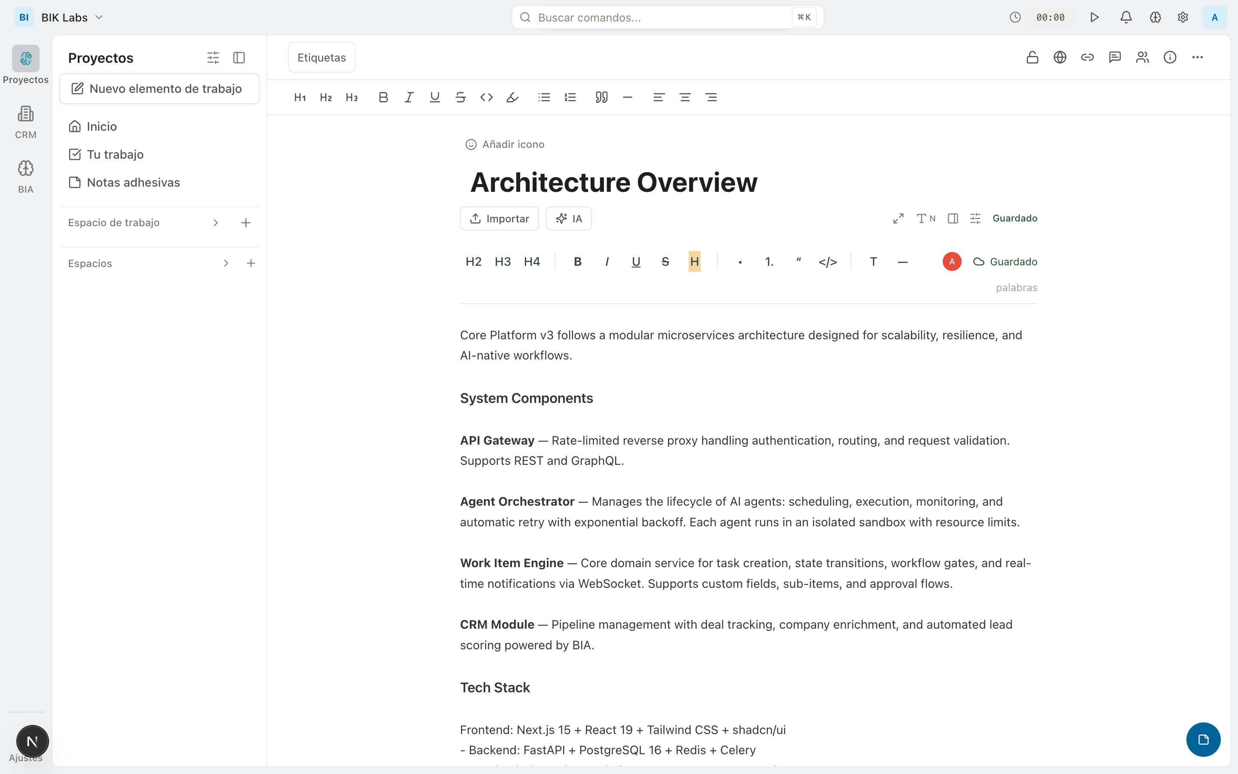Apply H4 in the inline editor toolbar
This screenshot has width=1238, height=774.
click(x=532, y=261)
